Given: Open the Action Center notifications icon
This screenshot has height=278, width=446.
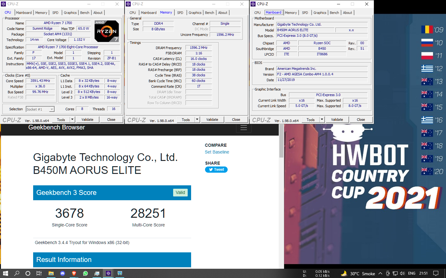Looking at the screenshot, I should 436,273.
